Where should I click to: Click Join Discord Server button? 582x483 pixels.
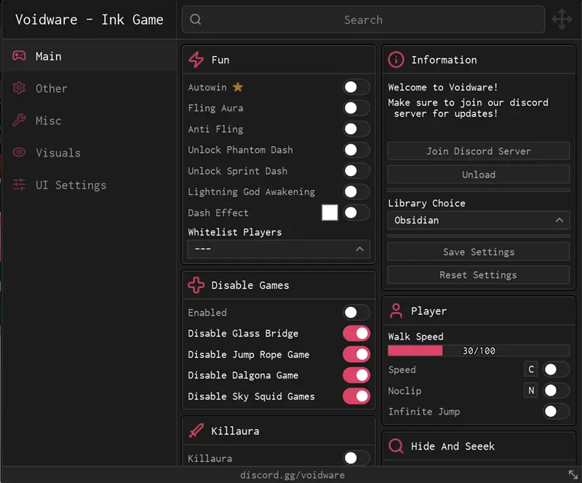coord(479,151)
